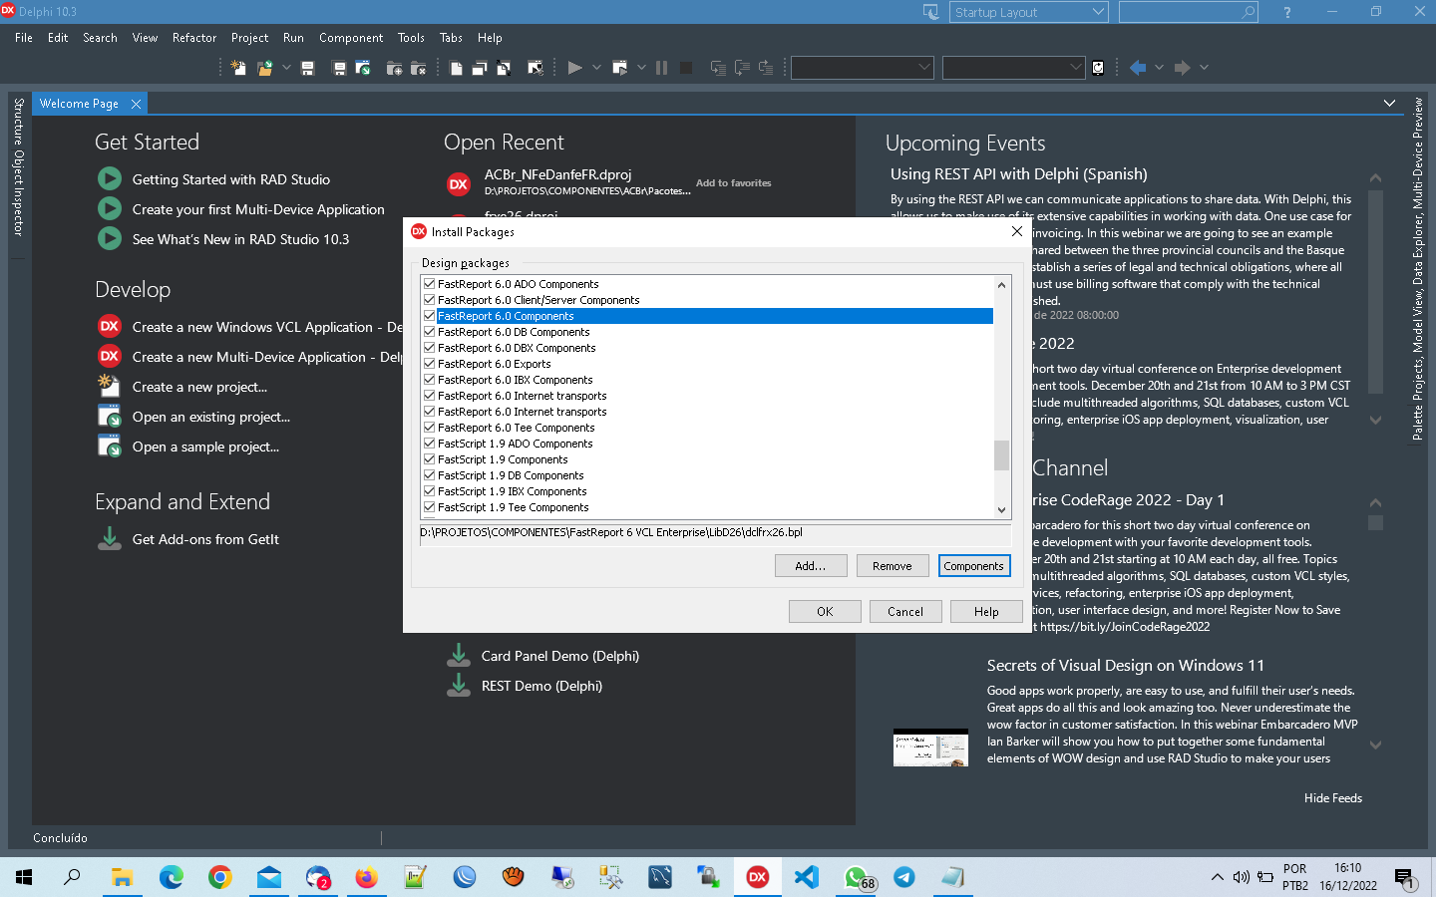Click the package list scrollbar thumb
Viewport: 1436px width, 897px height.
pyautogui.click(x=1001, y=454)
